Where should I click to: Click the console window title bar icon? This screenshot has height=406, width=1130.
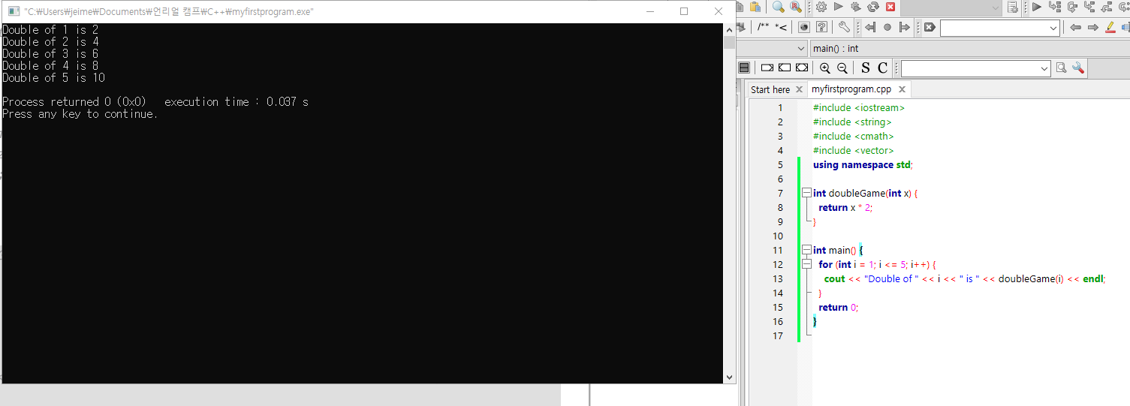(x=14, y=11)
